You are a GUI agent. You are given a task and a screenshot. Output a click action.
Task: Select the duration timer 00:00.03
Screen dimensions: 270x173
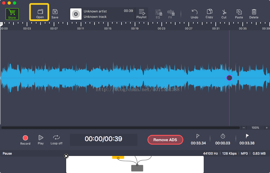(223, 139)
